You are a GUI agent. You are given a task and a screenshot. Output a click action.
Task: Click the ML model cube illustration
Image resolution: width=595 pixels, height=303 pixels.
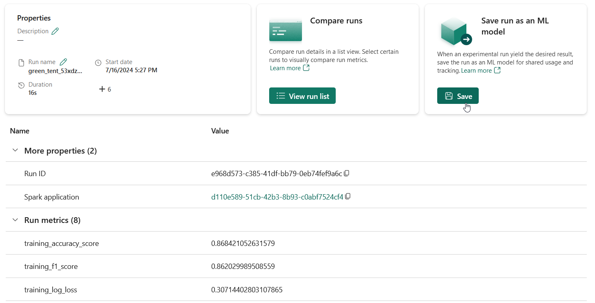[x=455, y=32]
